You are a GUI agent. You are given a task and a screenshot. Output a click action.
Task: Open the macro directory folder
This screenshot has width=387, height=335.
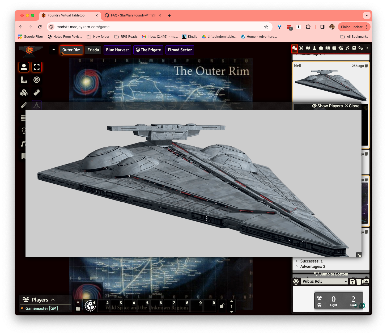(x=78, y=309)
